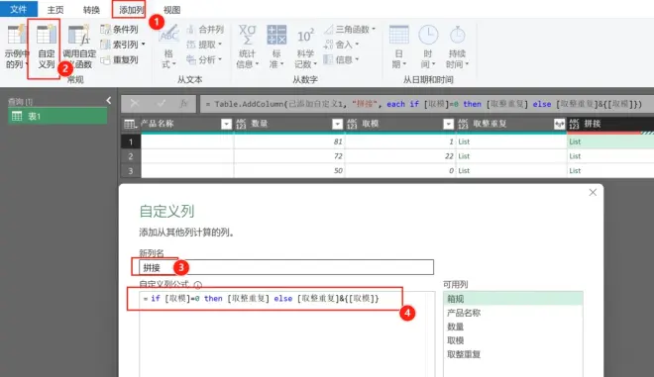Click the List link in row 2 of 取整重复
This screenshot has height=377, width=654.
pos(464,156)
